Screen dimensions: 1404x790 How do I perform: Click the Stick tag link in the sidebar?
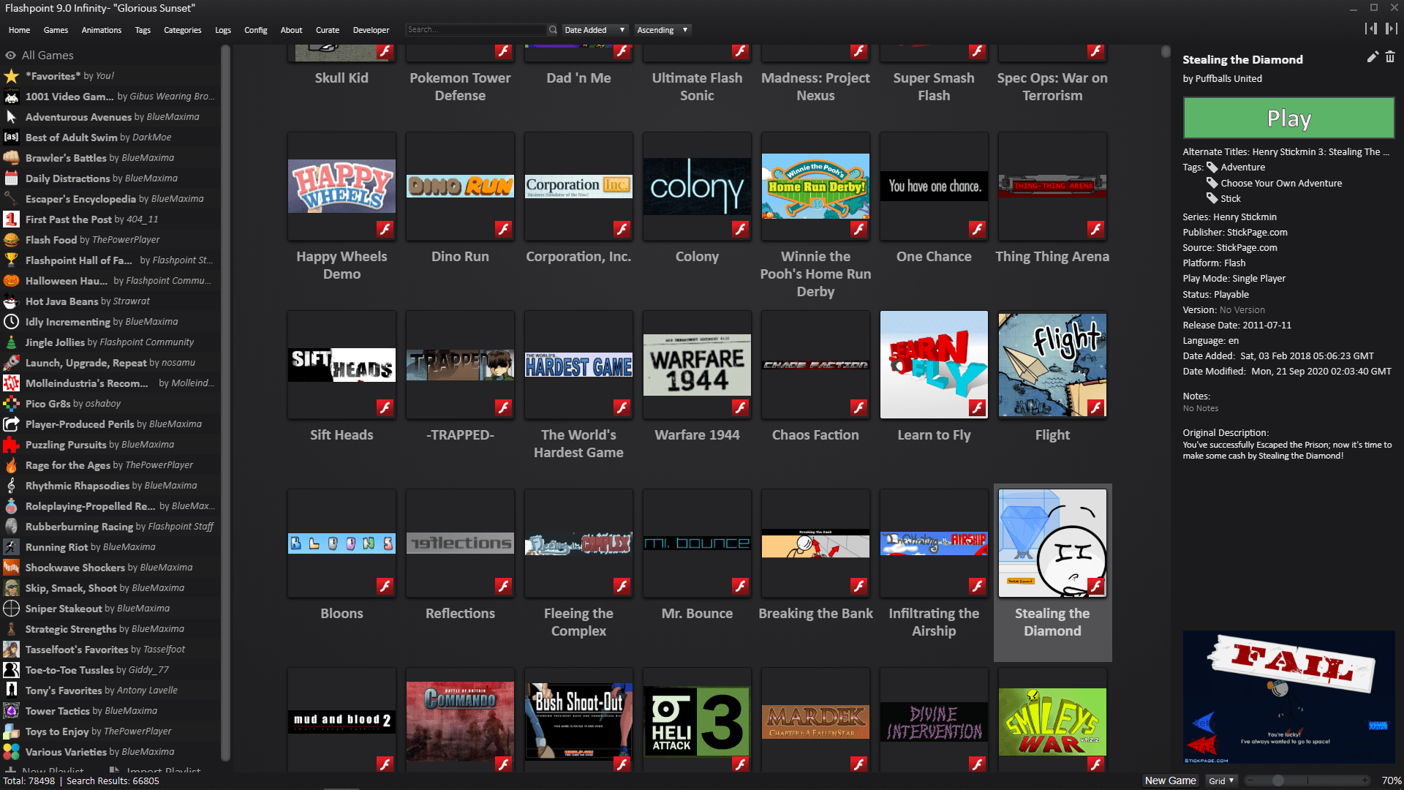(x=1228, y=197)
